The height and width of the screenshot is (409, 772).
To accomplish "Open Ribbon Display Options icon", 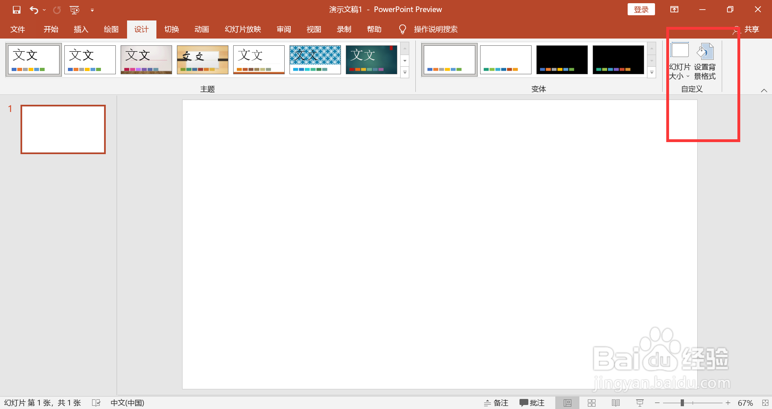I will [674, 9].
